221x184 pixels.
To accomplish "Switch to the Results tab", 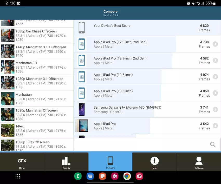I will point(66,162).
